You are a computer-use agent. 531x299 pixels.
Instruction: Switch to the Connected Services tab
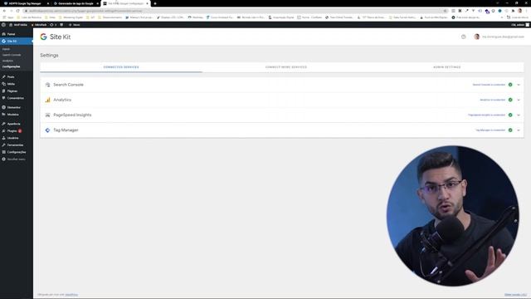pyautogui.click(x=121, y=67)
